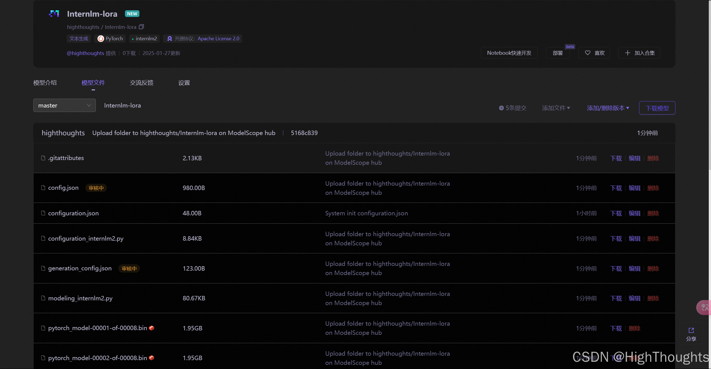Image resolution: width=711 pixels, height=369 pixels.
Task: Delete the configuration.json file
Action: coord(653,213)
